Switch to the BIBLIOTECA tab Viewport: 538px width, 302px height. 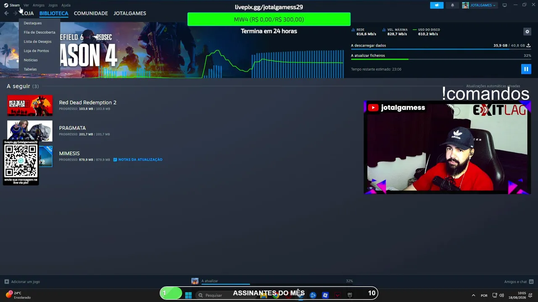click(x=54, y=13)
